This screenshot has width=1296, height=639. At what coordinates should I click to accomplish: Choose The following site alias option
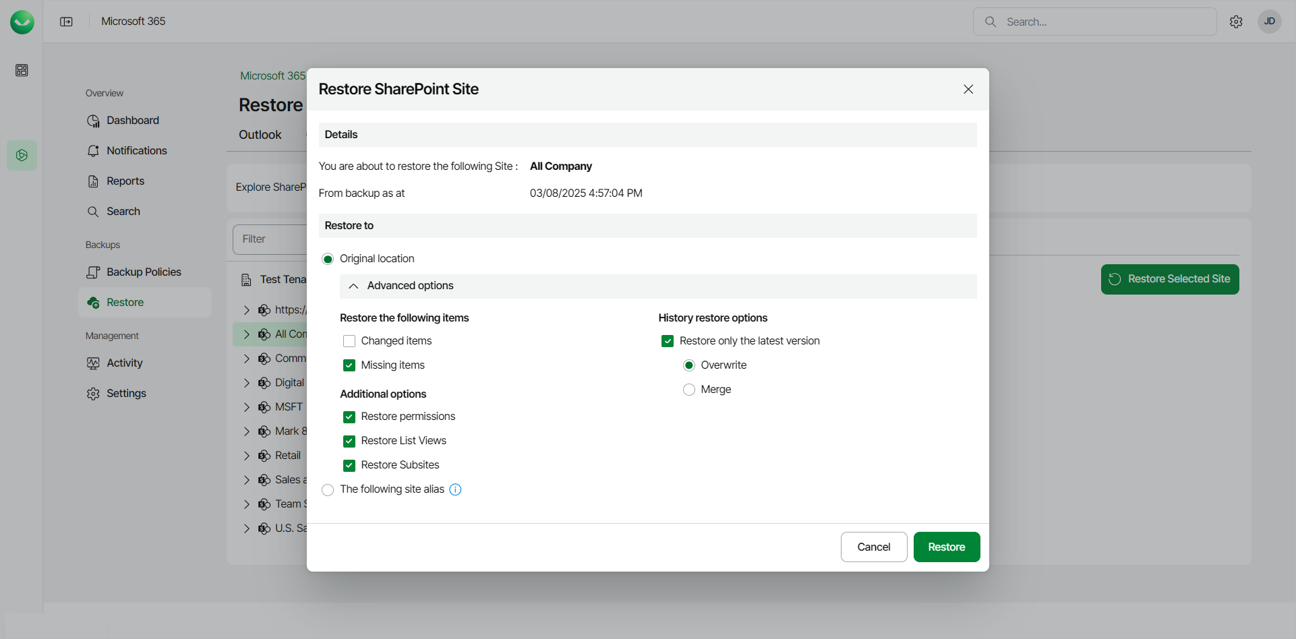pos(328,489)
